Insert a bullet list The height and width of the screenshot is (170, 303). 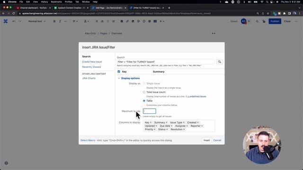coord(97,21)
